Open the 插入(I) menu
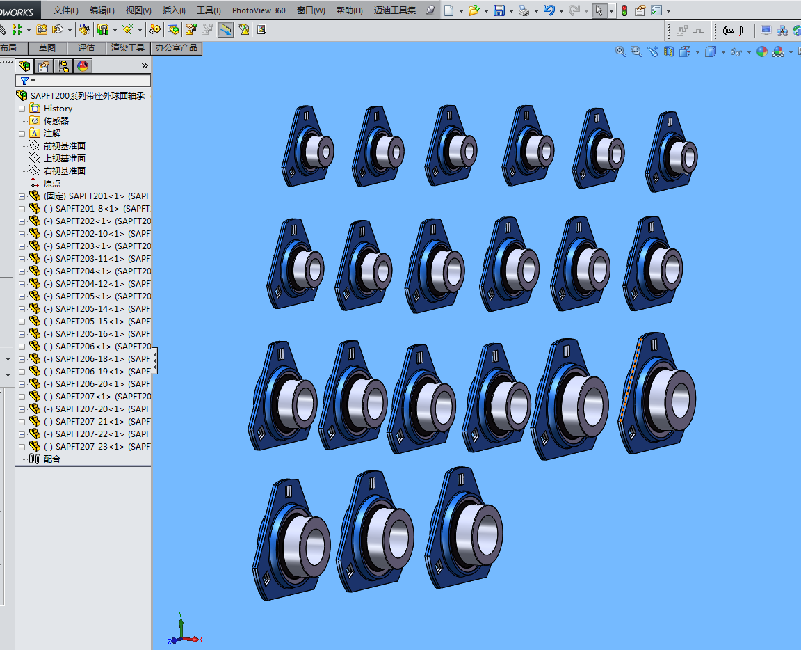Image resolution: width=801 pixels, height=650 pixels. (174, 10)
